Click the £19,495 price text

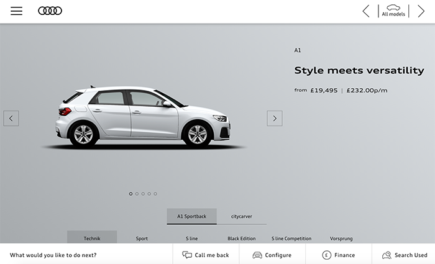[x=324, y=91]
